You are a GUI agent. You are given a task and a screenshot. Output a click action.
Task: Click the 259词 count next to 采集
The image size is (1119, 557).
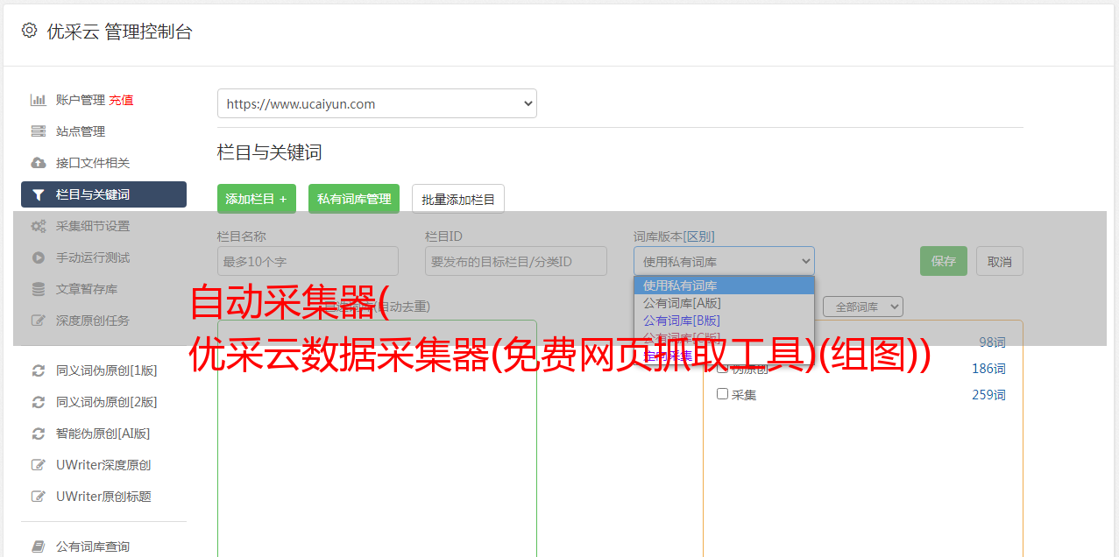pyautogui.click(x=988, y=395)
